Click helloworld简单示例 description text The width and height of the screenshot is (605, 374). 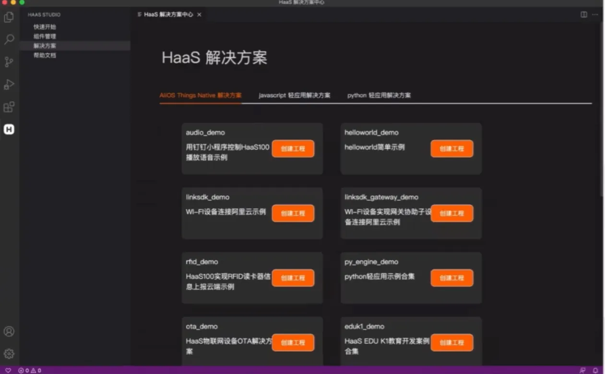pos(375,147)
